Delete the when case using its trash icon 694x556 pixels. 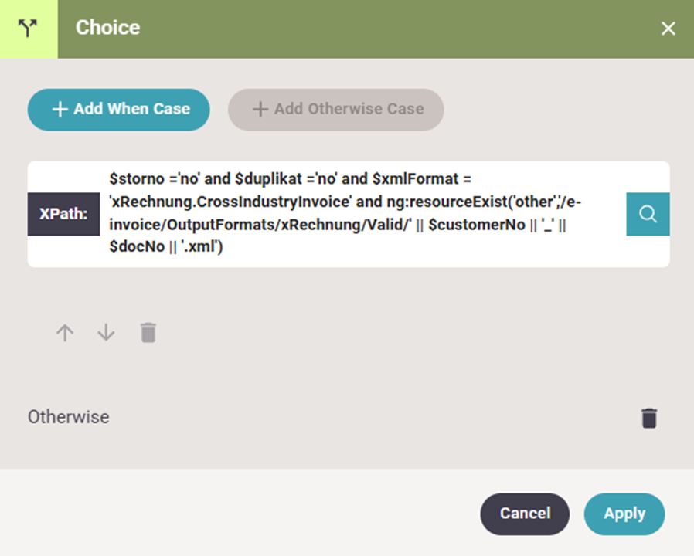(x=148, y=333)
